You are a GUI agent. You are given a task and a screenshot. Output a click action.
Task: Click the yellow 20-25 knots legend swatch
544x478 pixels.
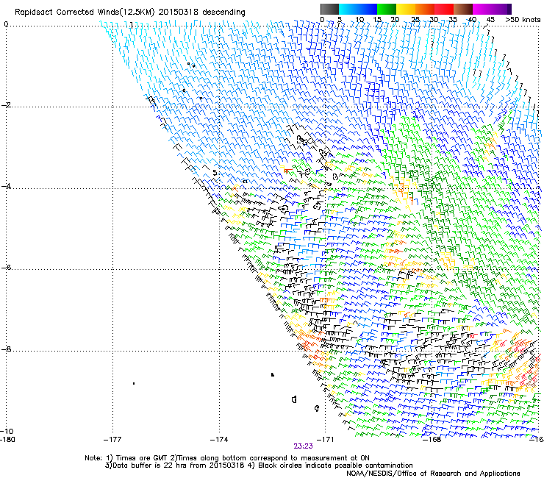(x=406, y=9)
